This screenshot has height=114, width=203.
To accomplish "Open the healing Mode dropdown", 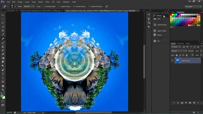I will click(x=29, y=6).
